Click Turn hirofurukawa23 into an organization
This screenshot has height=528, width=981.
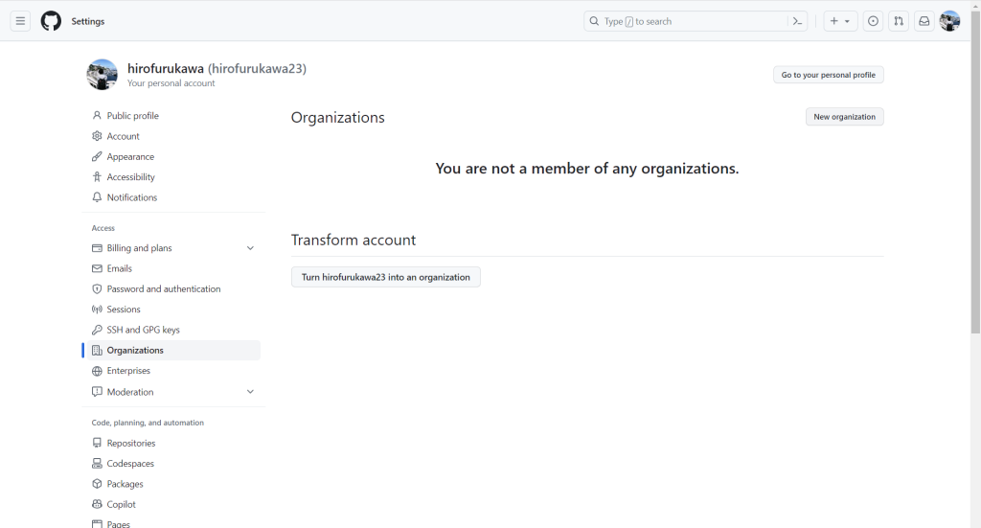pos(385,277)
